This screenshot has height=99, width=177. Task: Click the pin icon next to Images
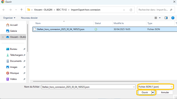(24, 67)
